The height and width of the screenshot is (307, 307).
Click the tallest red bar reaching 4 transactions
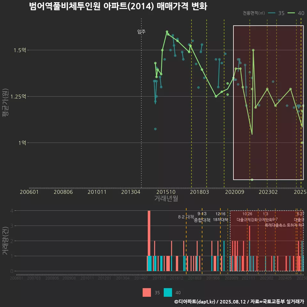tap(149, 233)
